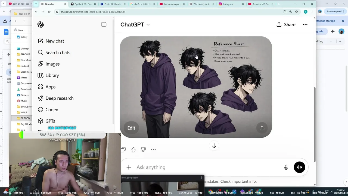
Task: Click the browser Back arrow
Action: point(36,12)
